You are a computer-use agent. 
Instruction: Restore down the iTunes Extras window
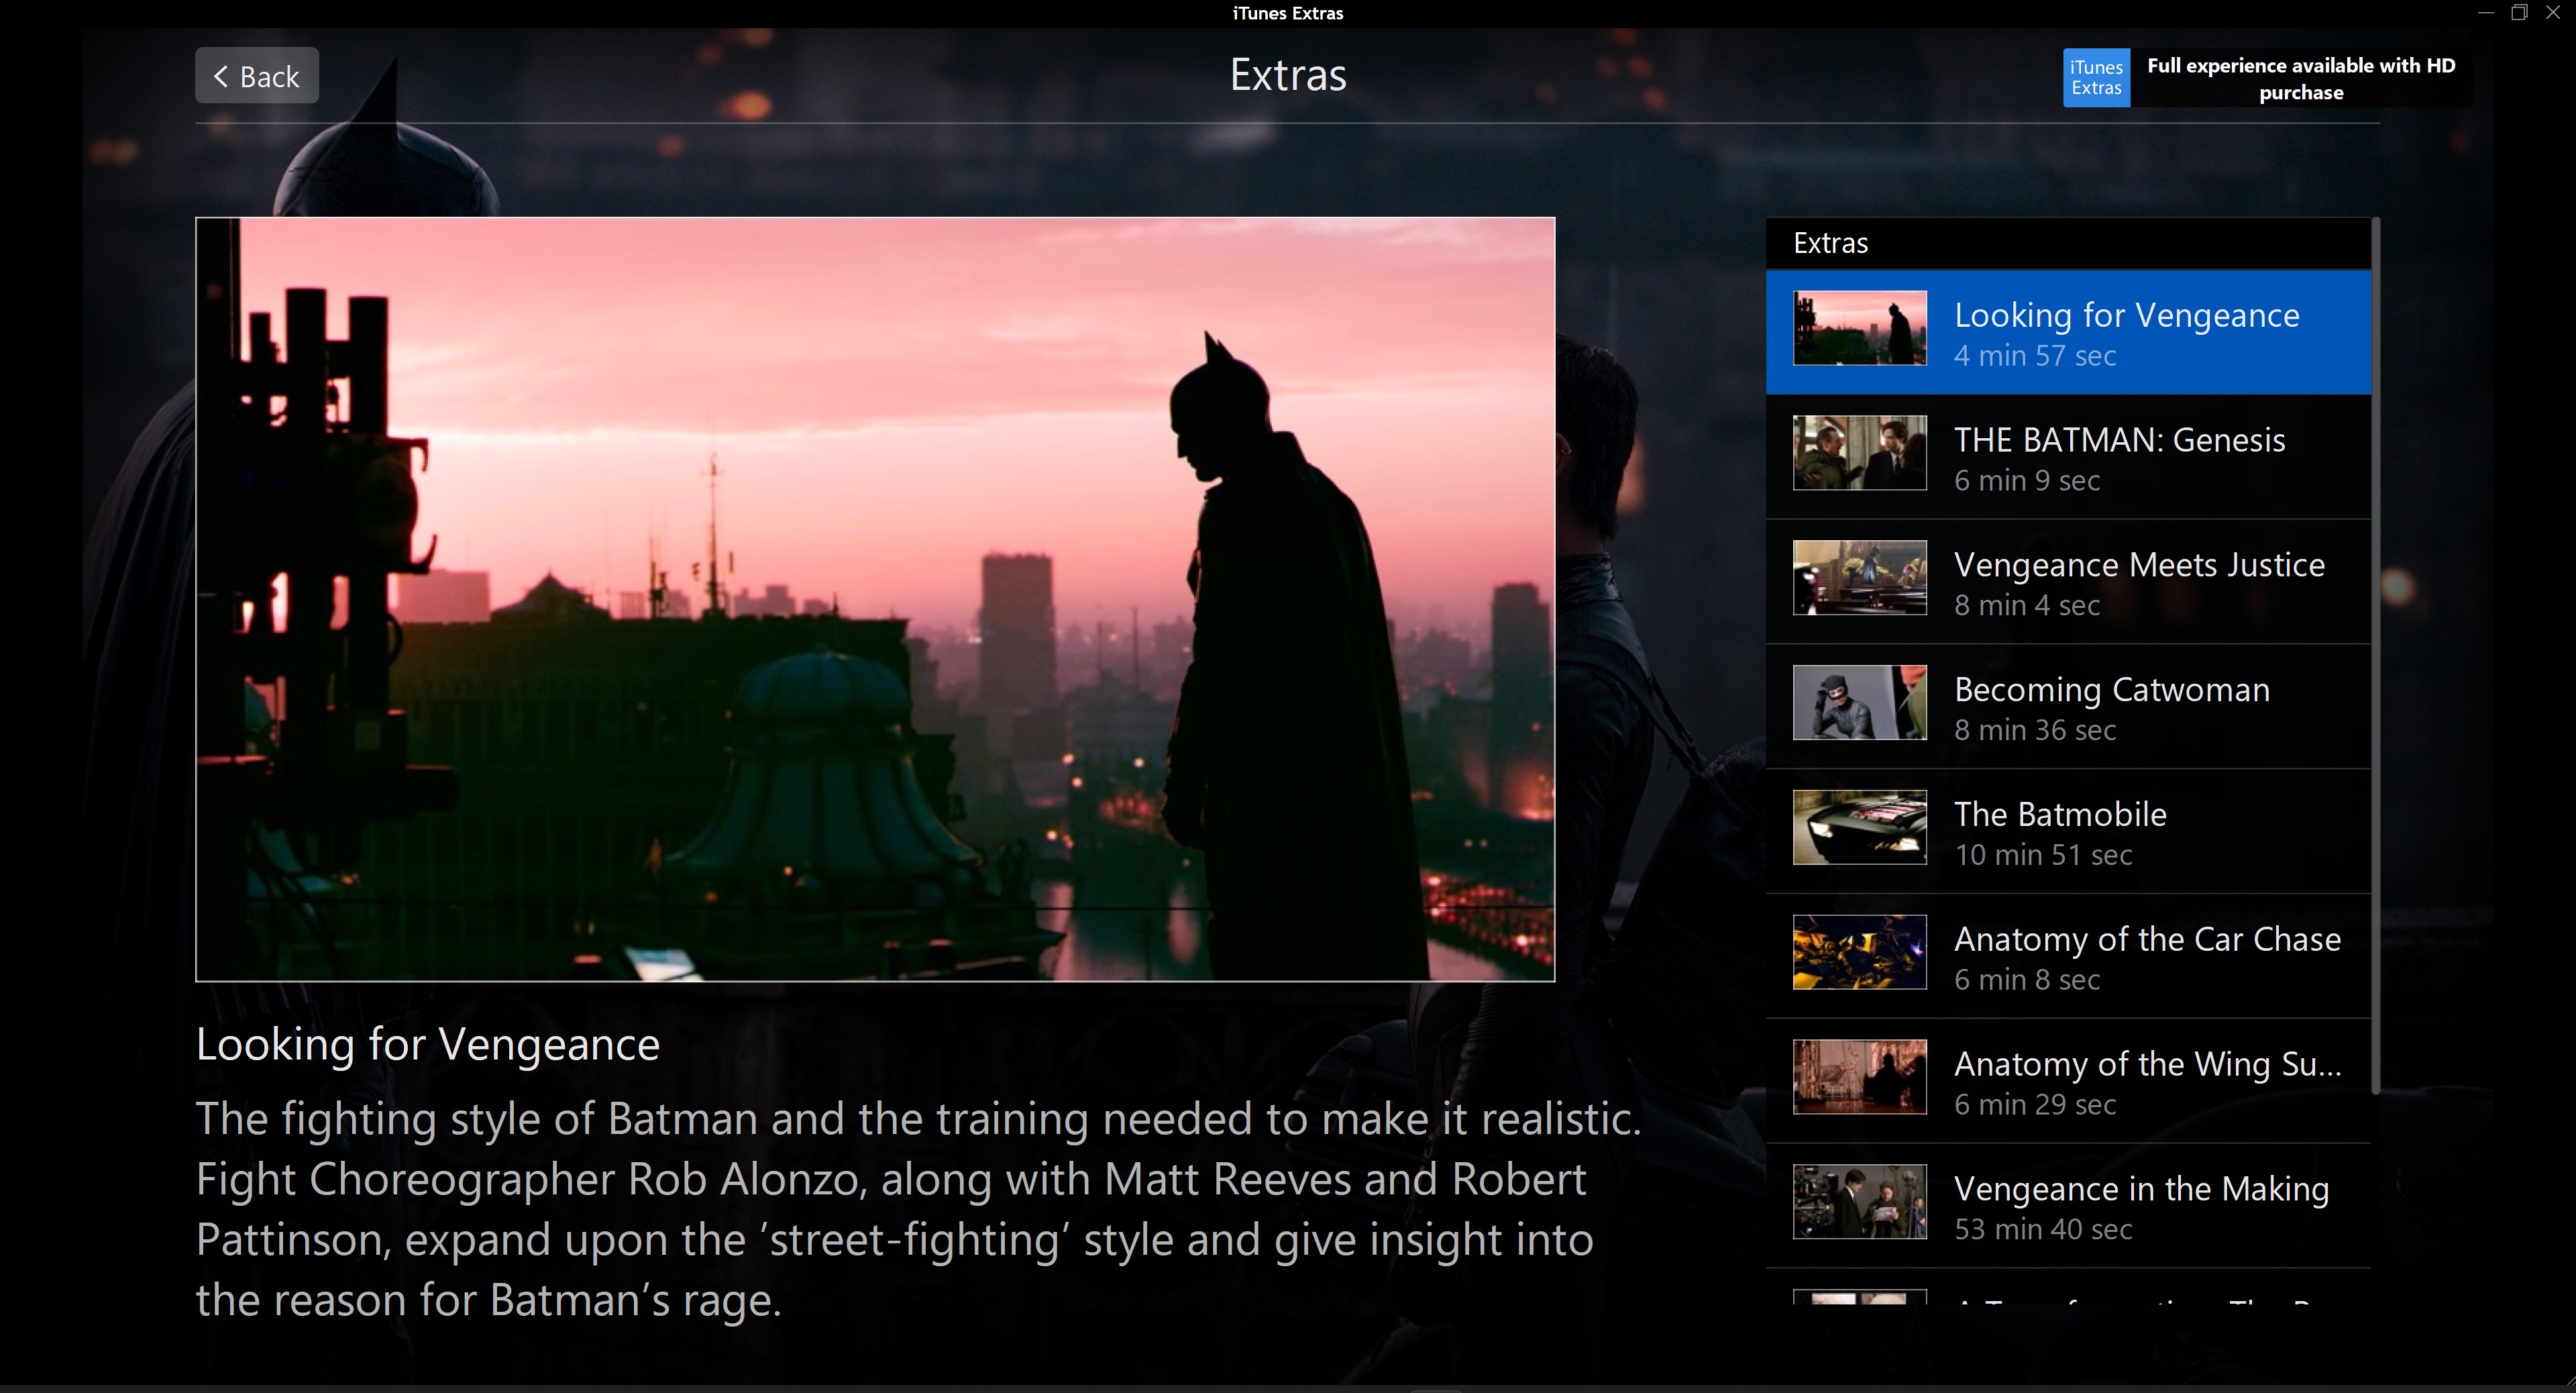(x=2519, y=13)
